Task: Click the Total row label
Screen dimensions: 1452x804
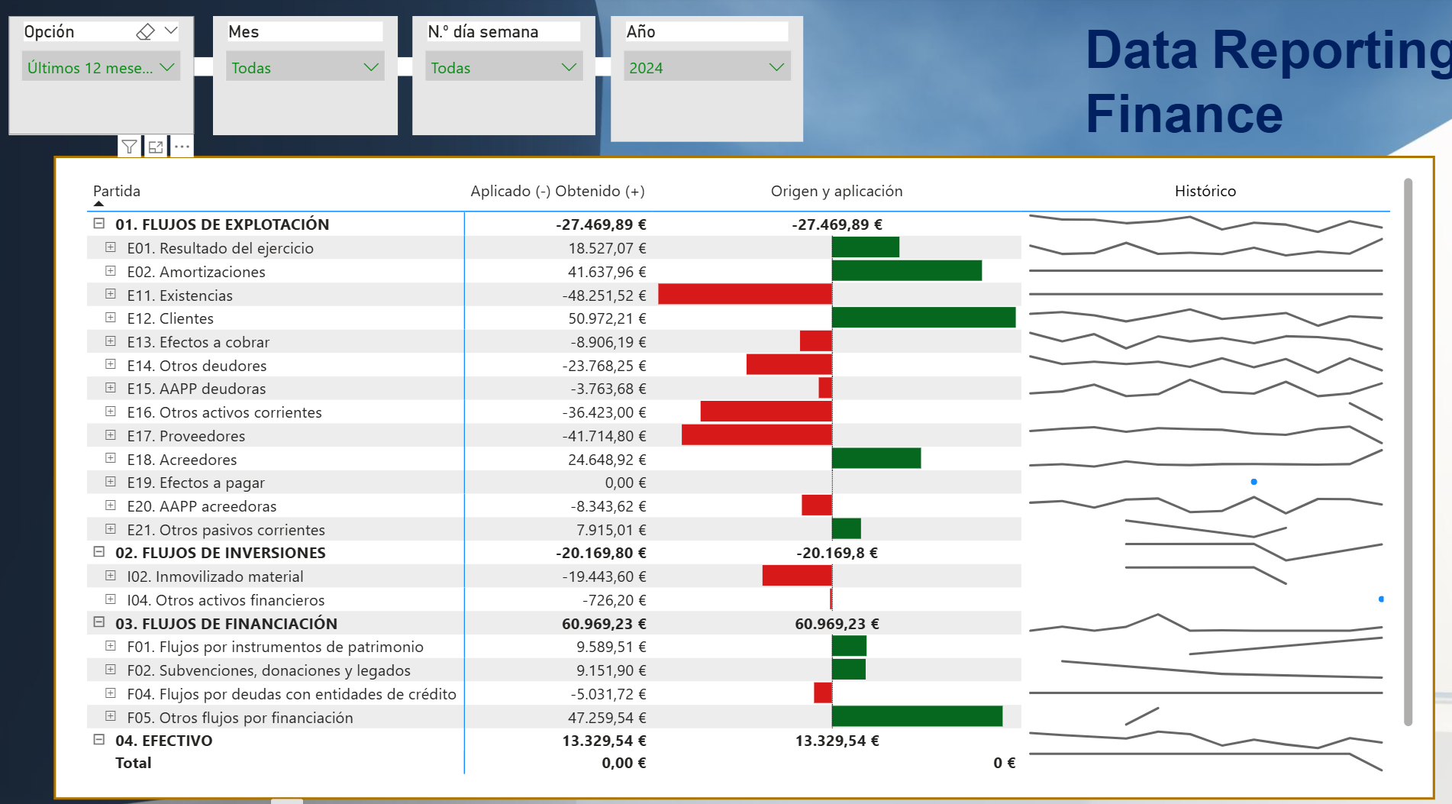Action: (134, 763)
